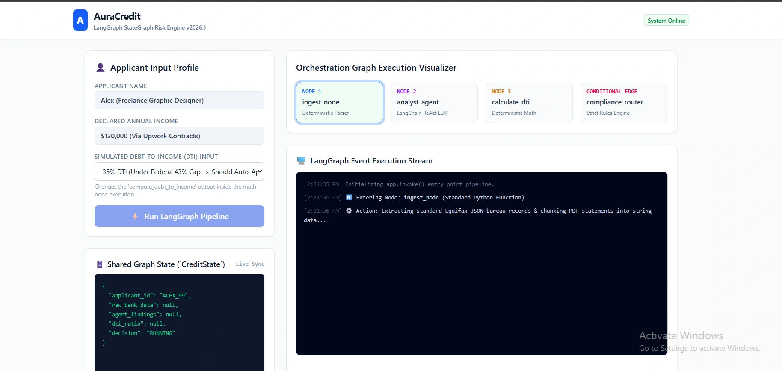Select the compliance_router conditional edge card
The width and height of the screenshot is (782, 371).
pos(624,102)
